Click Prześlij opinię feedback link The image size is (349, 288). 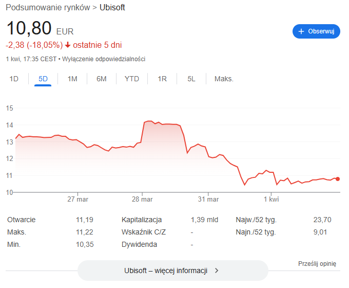[317, 264]
